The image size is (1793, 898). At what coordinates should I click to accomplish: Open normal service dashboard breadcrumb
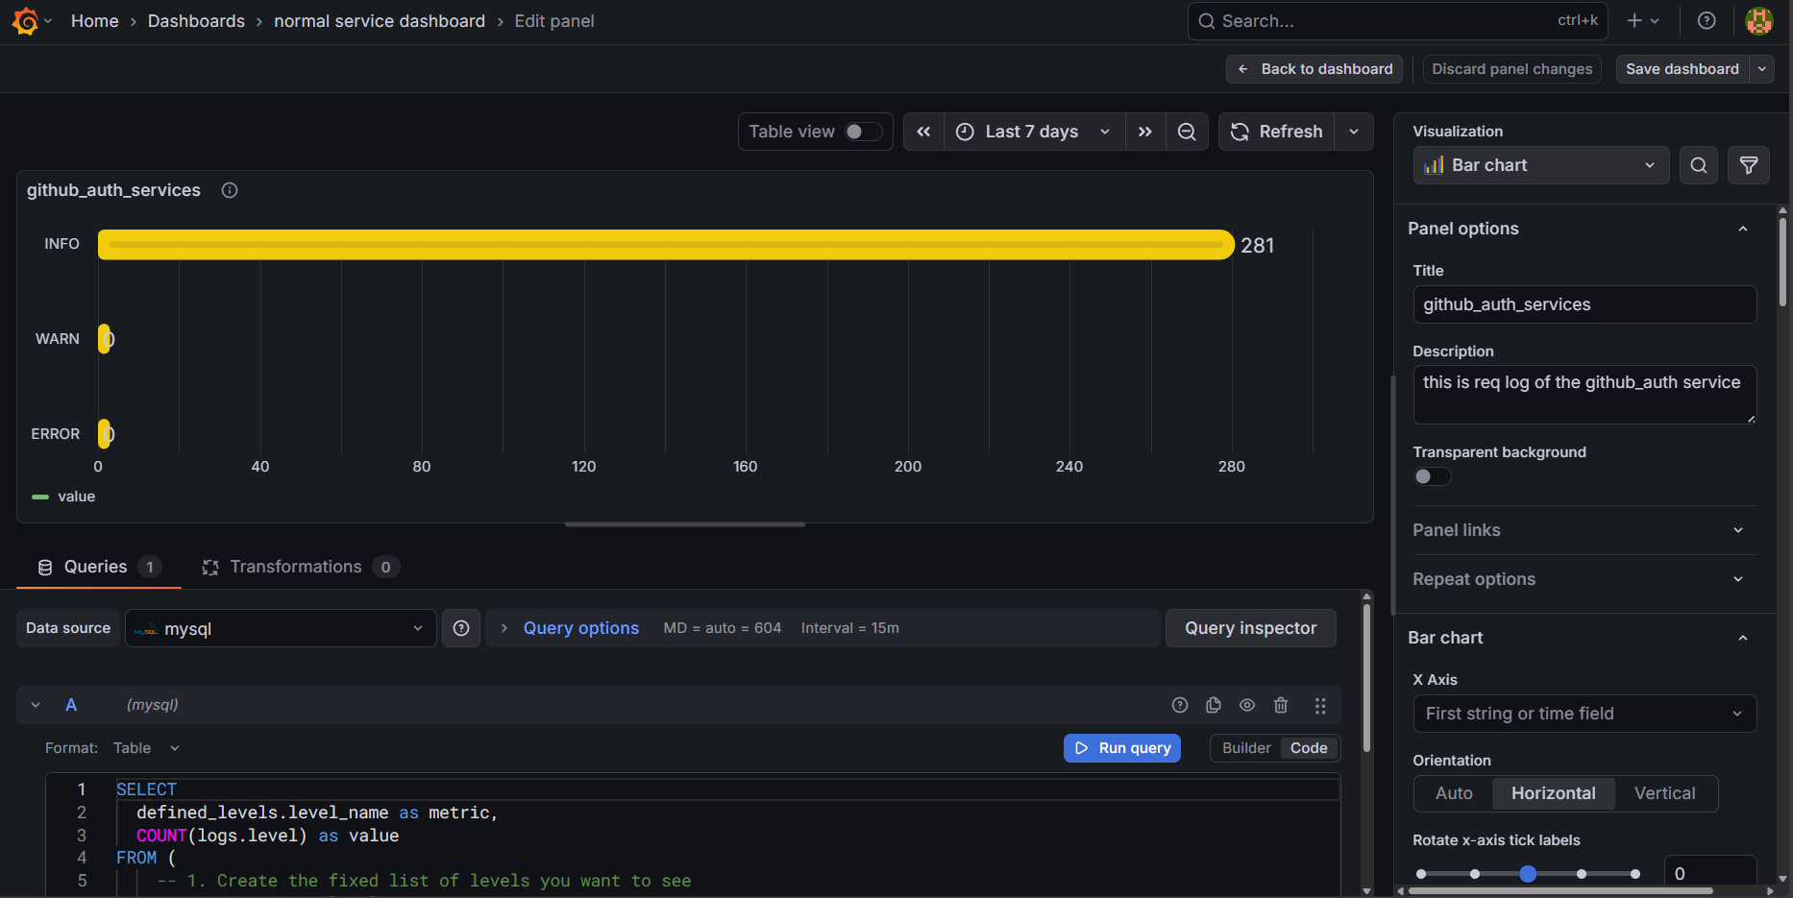coord(380,21)
